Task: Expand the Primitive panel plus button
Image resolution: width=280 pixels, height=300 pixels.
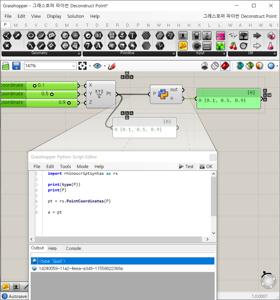Action: [x=174, y=54]
